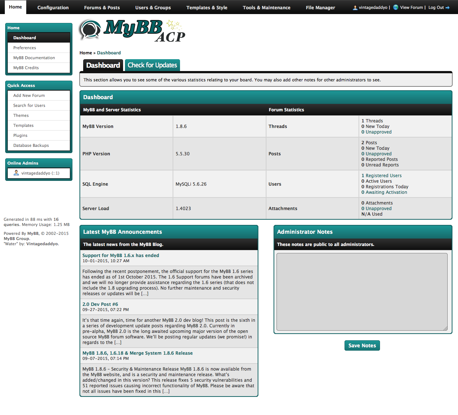Screen dimensions: 458x415
Task: Click Add New Forum quick access link
Action: point(39,95)
